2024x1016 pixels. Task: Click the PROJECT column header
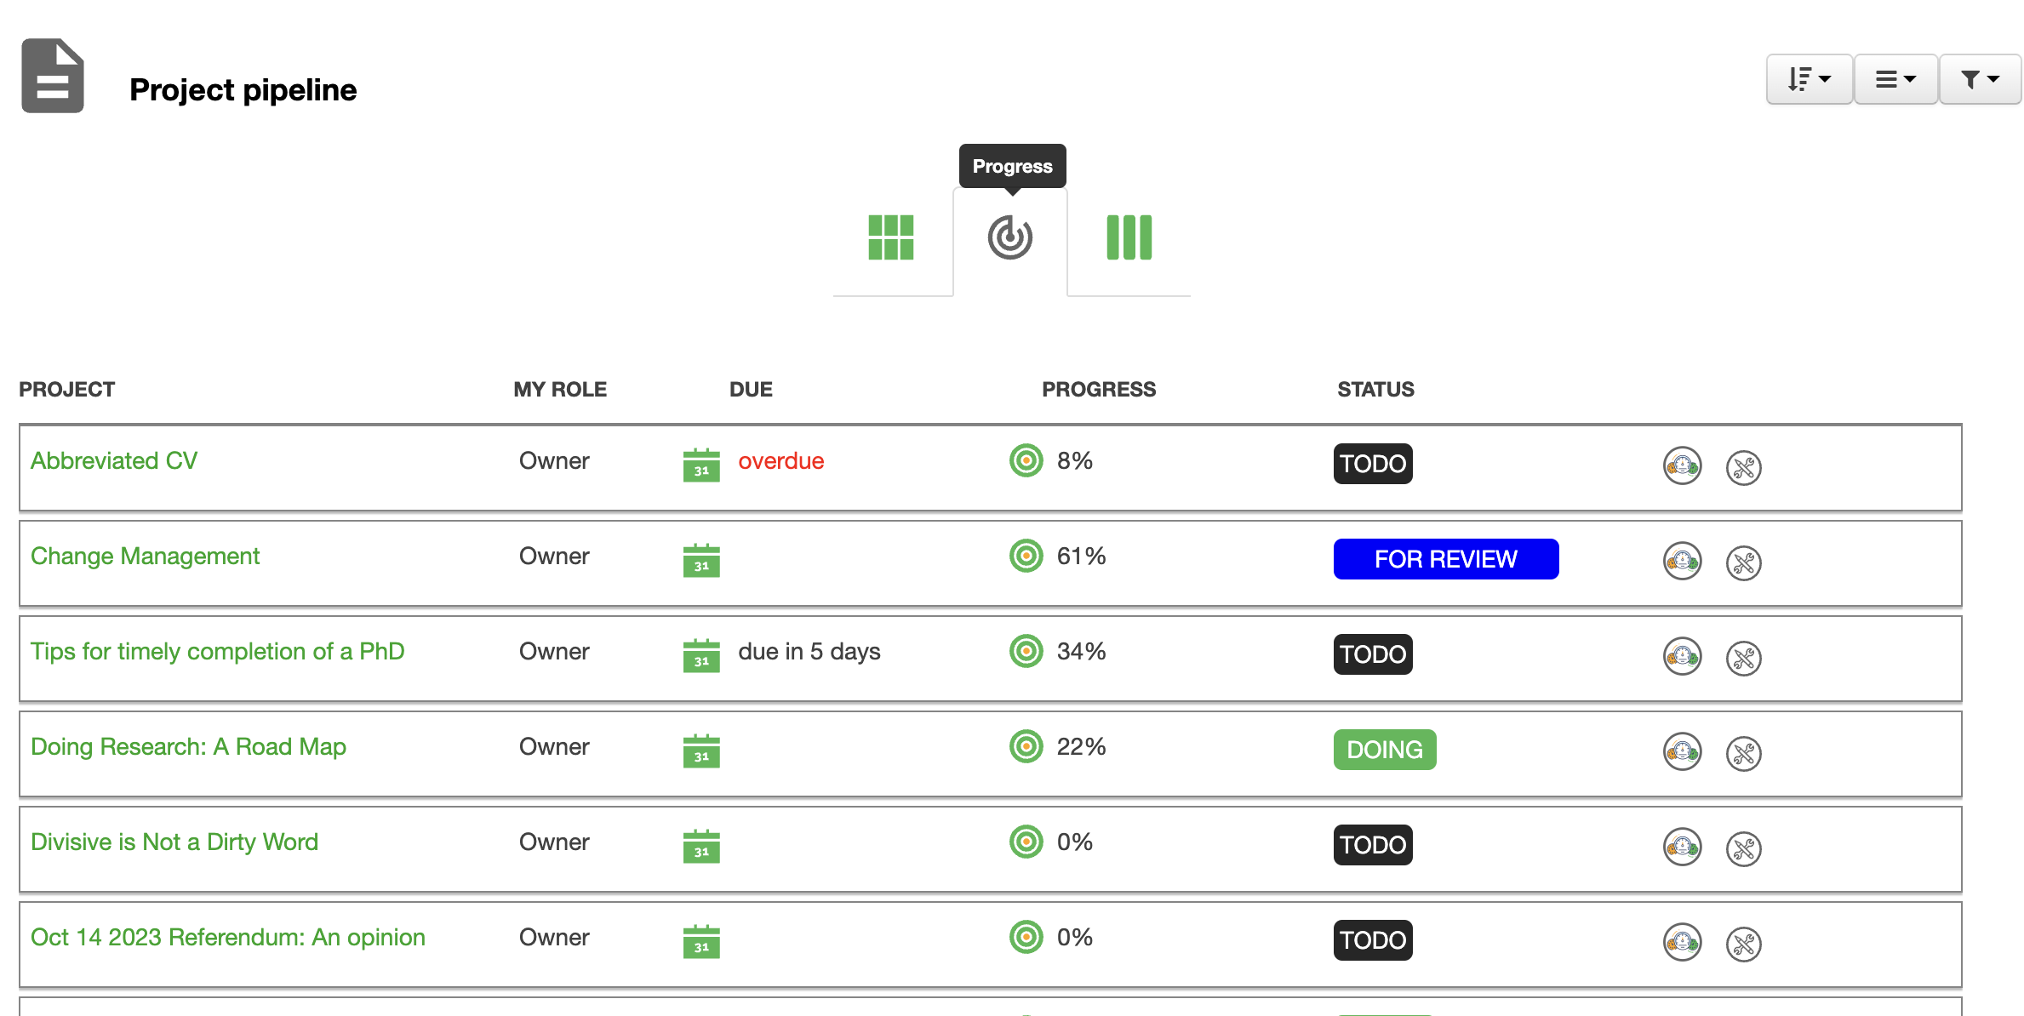click(x=67, y=389)
